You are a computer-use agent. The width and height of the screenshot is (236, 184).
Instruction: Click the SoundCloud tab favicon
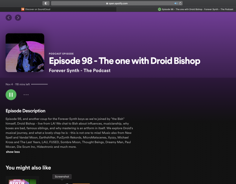coord(23,10)
